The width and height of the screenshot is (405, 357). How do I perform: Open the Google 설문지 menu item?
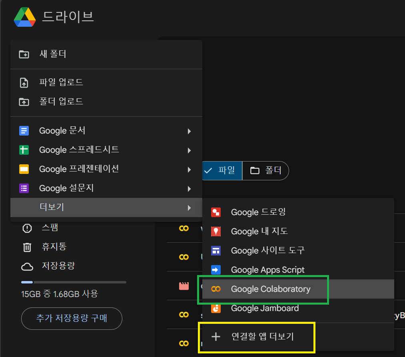pos(106,188)
